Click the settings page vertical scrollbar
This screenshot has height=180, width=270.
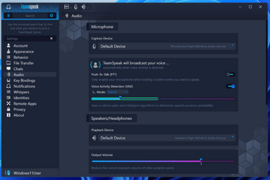click(267, 63)
